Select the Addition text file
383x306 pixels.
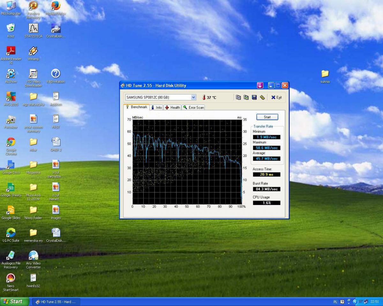pos(56,99)
